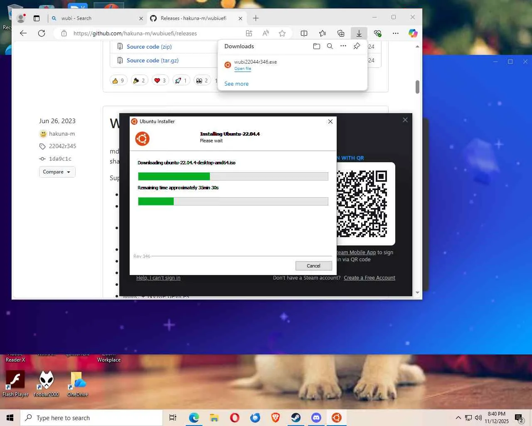Start Read aloud from the address bar
The width and height of the screenshot is (532, 426).
pos(266,33)
